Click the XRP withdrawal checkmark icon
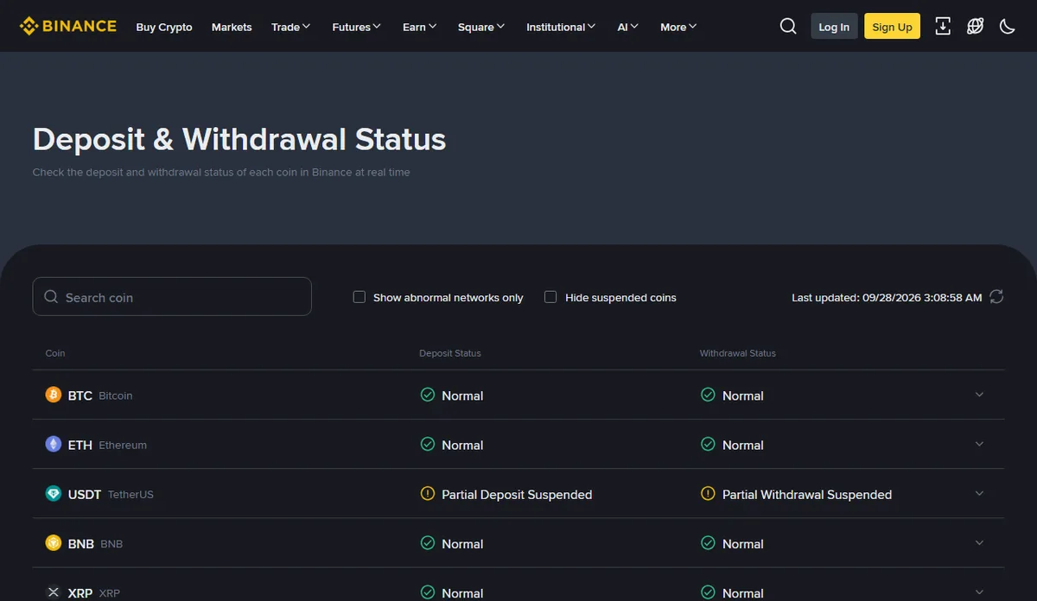Image resolution: width=1037 pixels, height=601 pixels. pyautogui.click(x=708, y=592)
